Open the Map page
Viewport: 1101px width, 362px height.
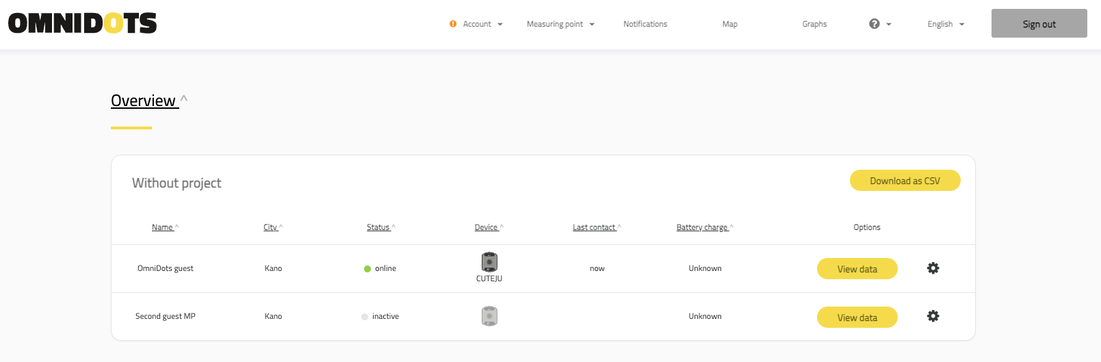(729, 24)
